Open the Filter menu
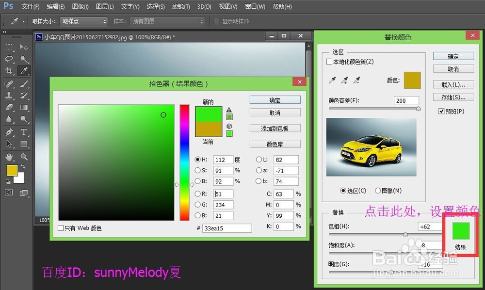Screen dimensions: 485x290 pyautogui.click(x=181, y=6)
